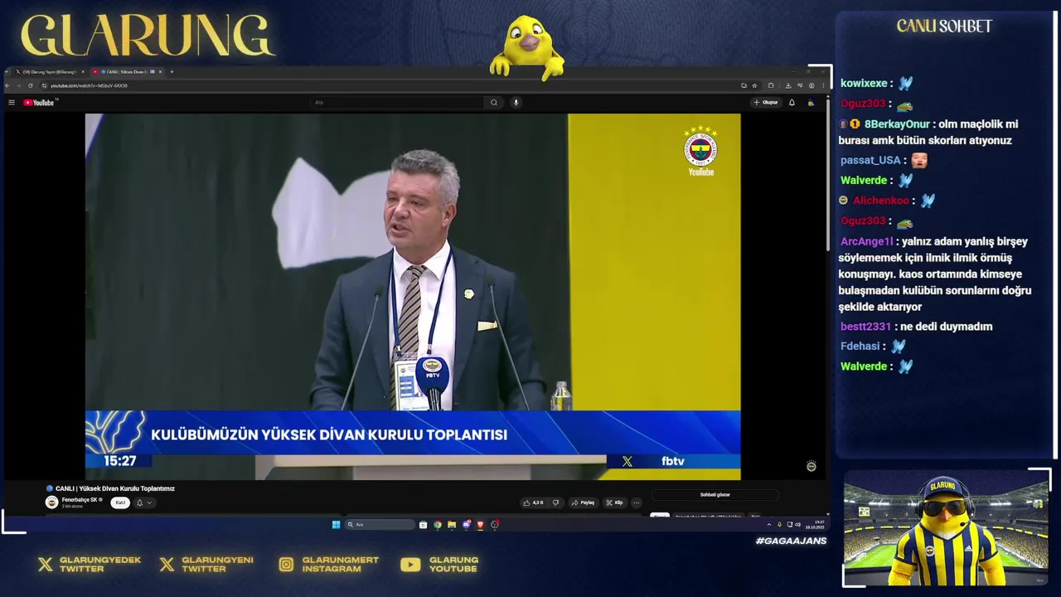Toggle the channel notification bell below video
1061x597 pixels.
[x=139, y=502]
